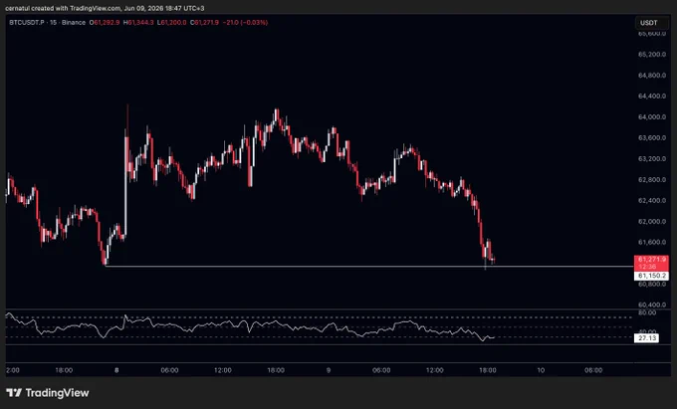Screen dimensions: 677x409
Task: Click the 63,200.0 price scale label
Action: coord(652,159)
